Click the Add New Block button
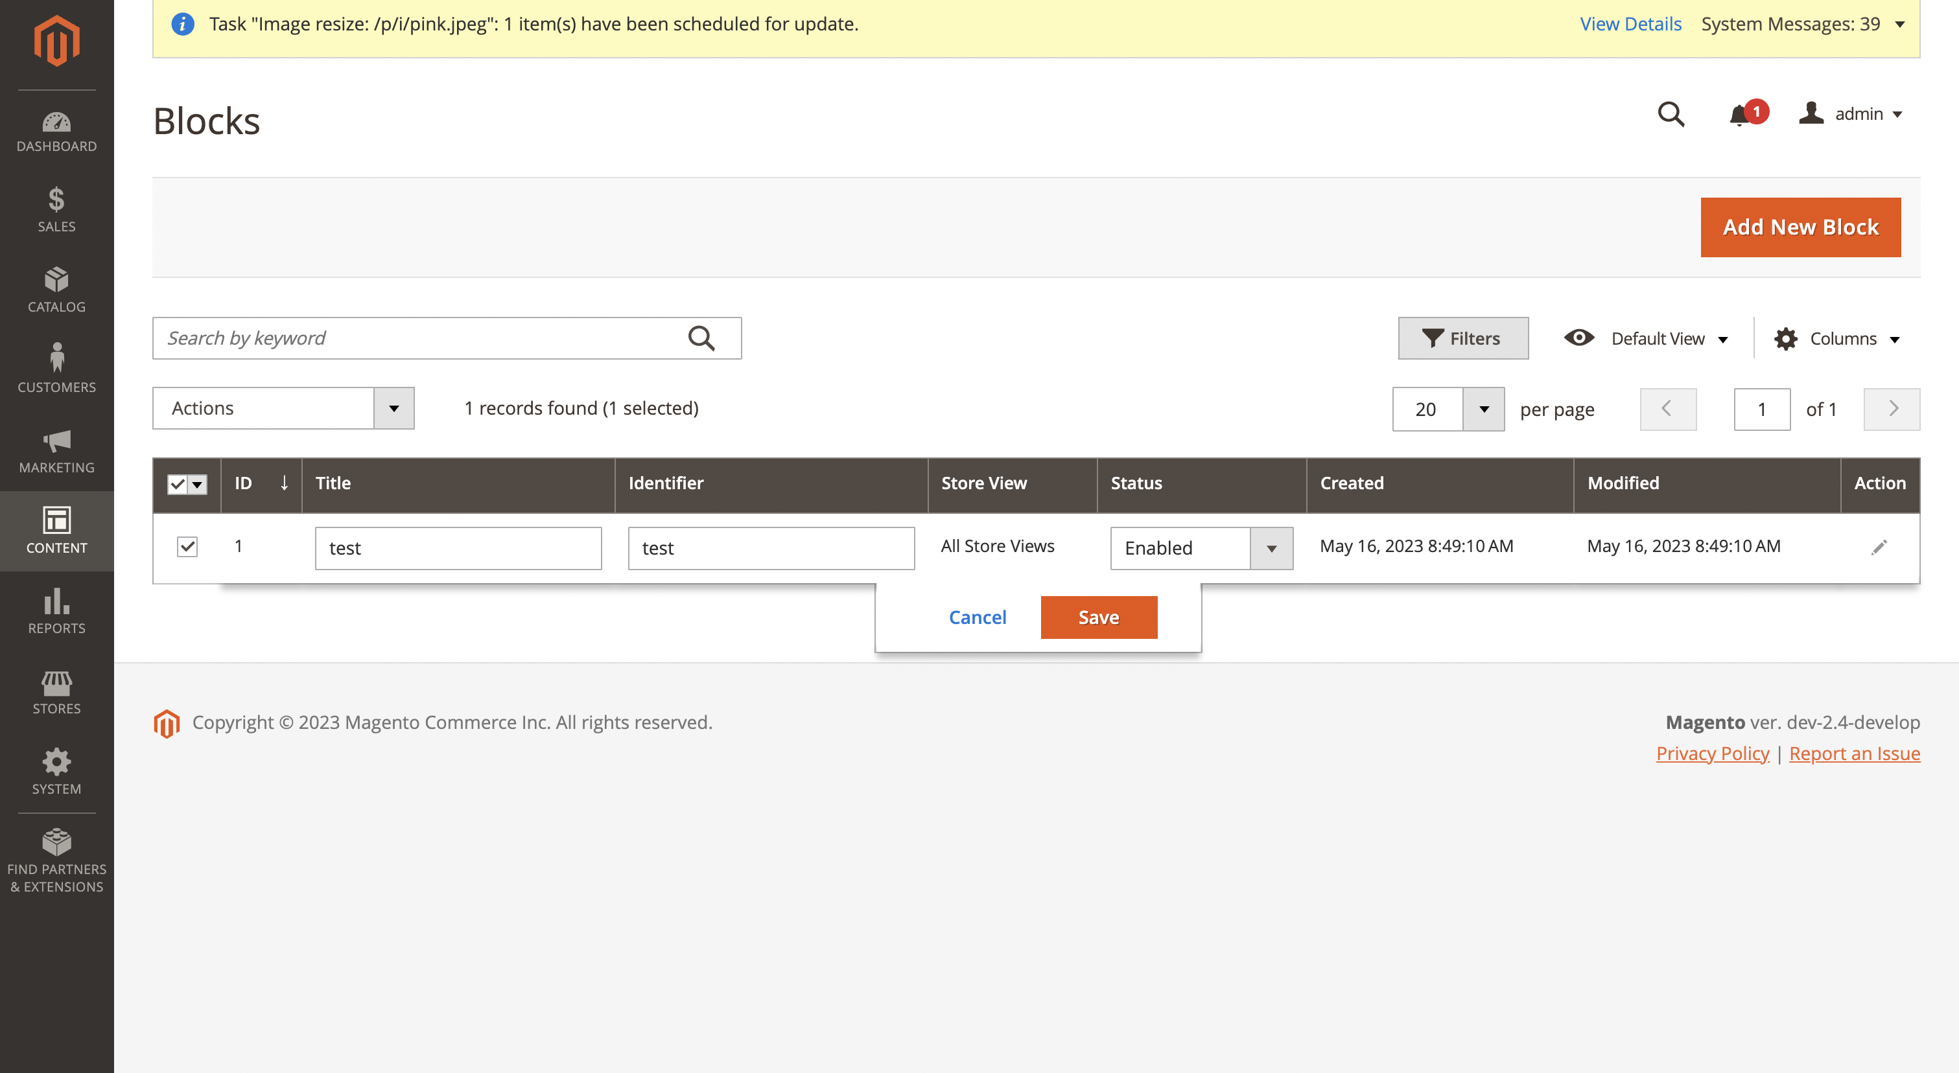Viewport: 1959px width, 1073px height. point(1800,226)
